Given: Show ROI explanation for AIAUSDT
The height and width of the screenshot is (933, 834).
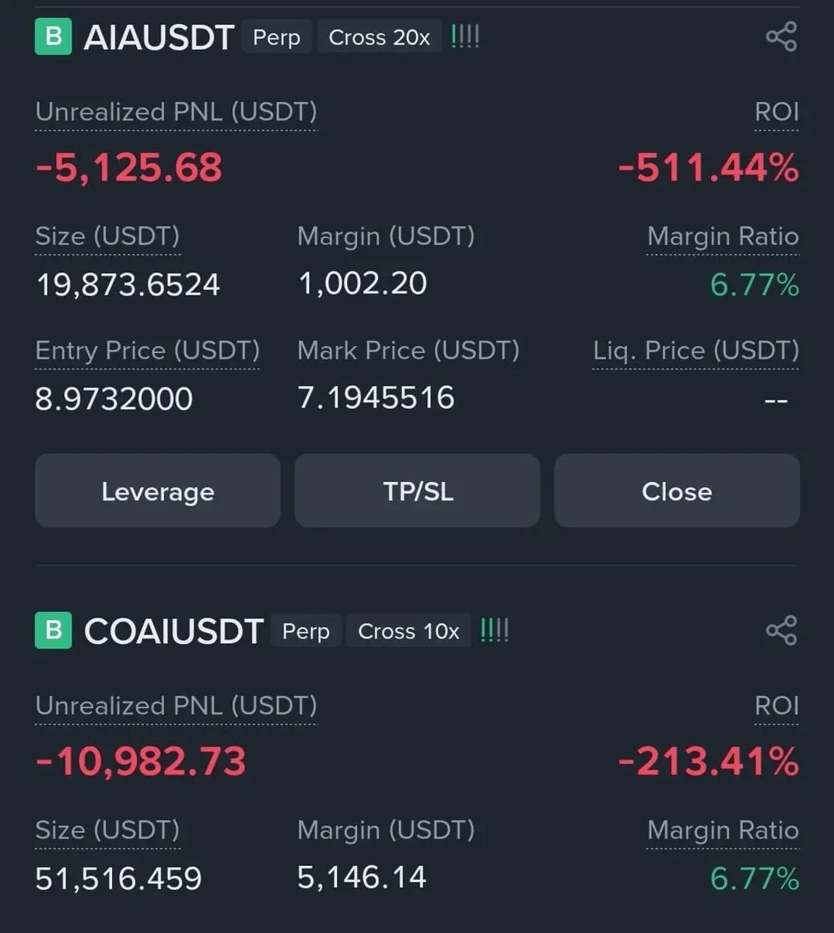Looking at the screenshot, I should 776,113.
